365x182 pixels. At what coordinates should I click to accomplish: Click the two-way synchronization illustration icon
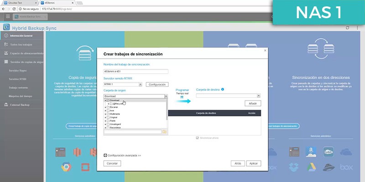click(x=321, y=49)
